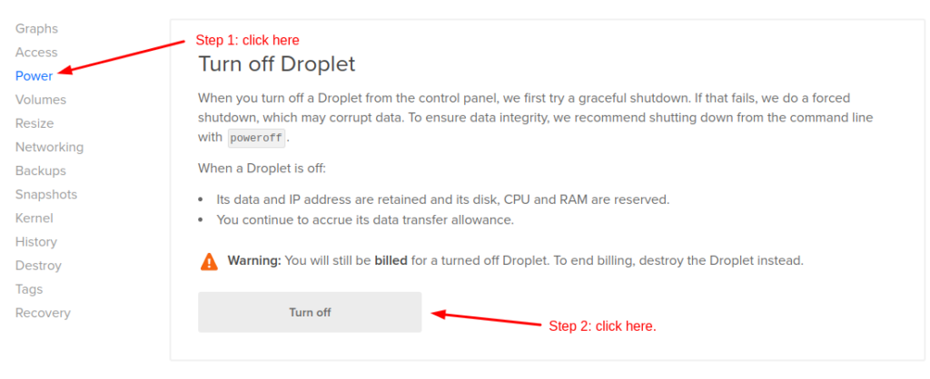Open the Networking section
The width and height of the screenshot is (930, 379).
49,147
